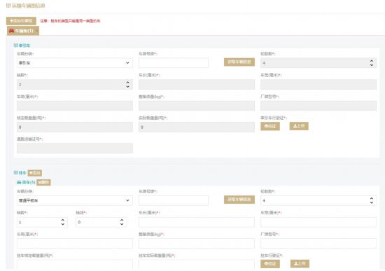The height and width of the screenshot is (271, 385).
Task: Open 车辆分类 dropdown showing 普通平板车
Action: click(75, 200)
